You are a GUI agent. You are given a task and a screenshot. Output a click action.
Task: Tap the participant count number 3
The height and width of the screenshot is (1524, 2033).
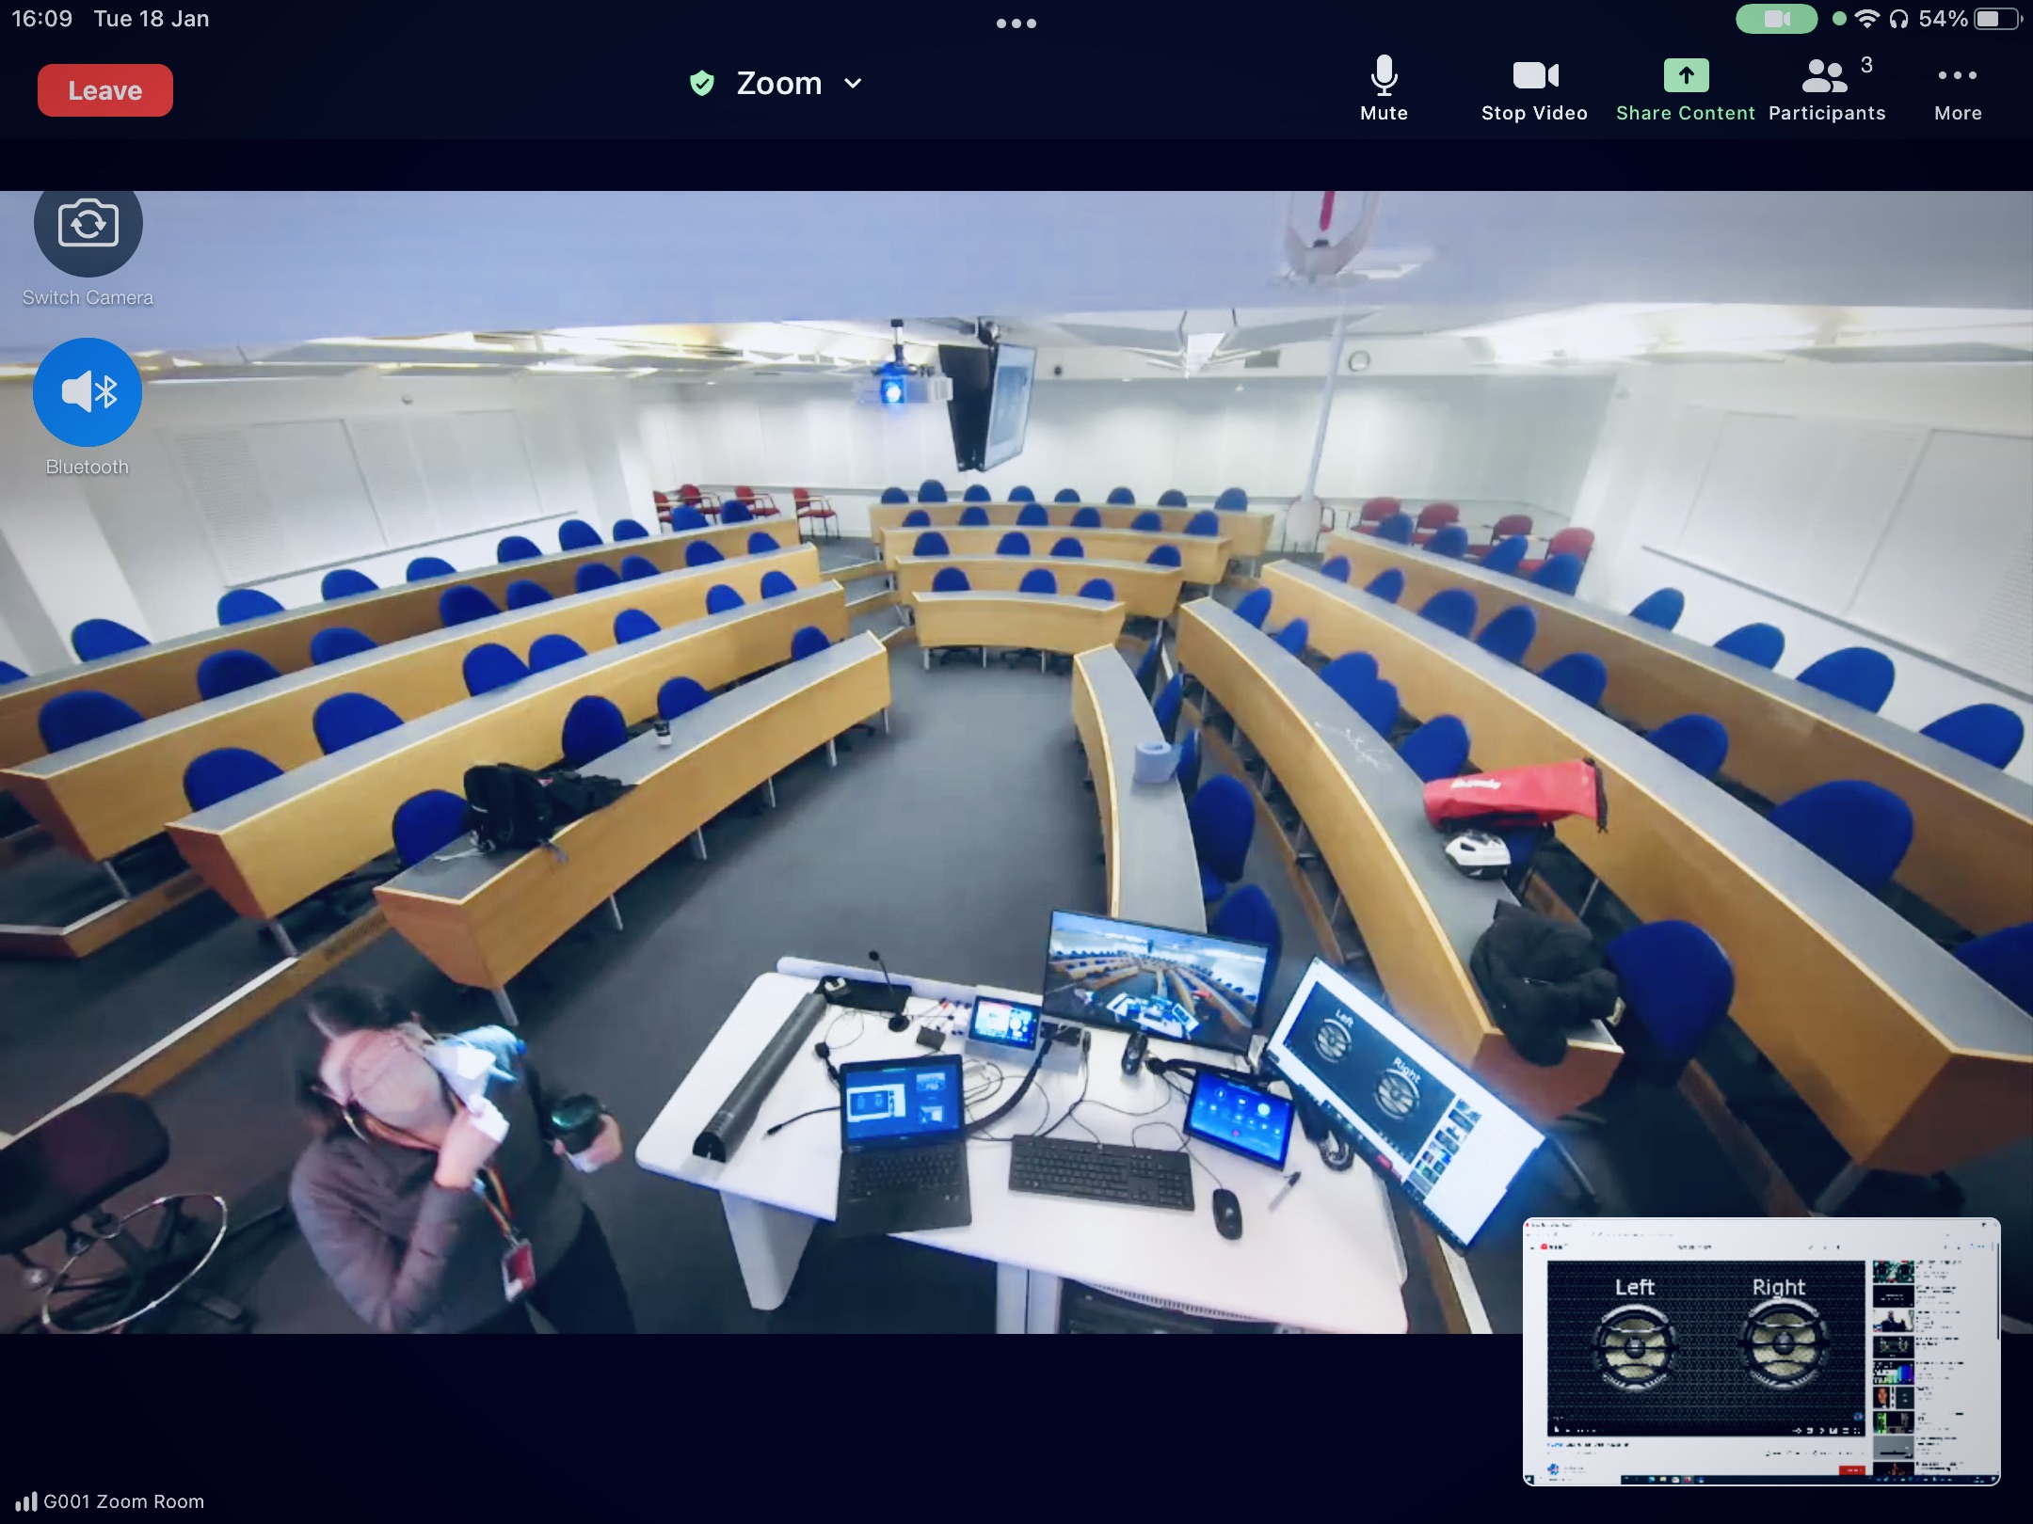pyautogui.click(x=1866, y=65)
